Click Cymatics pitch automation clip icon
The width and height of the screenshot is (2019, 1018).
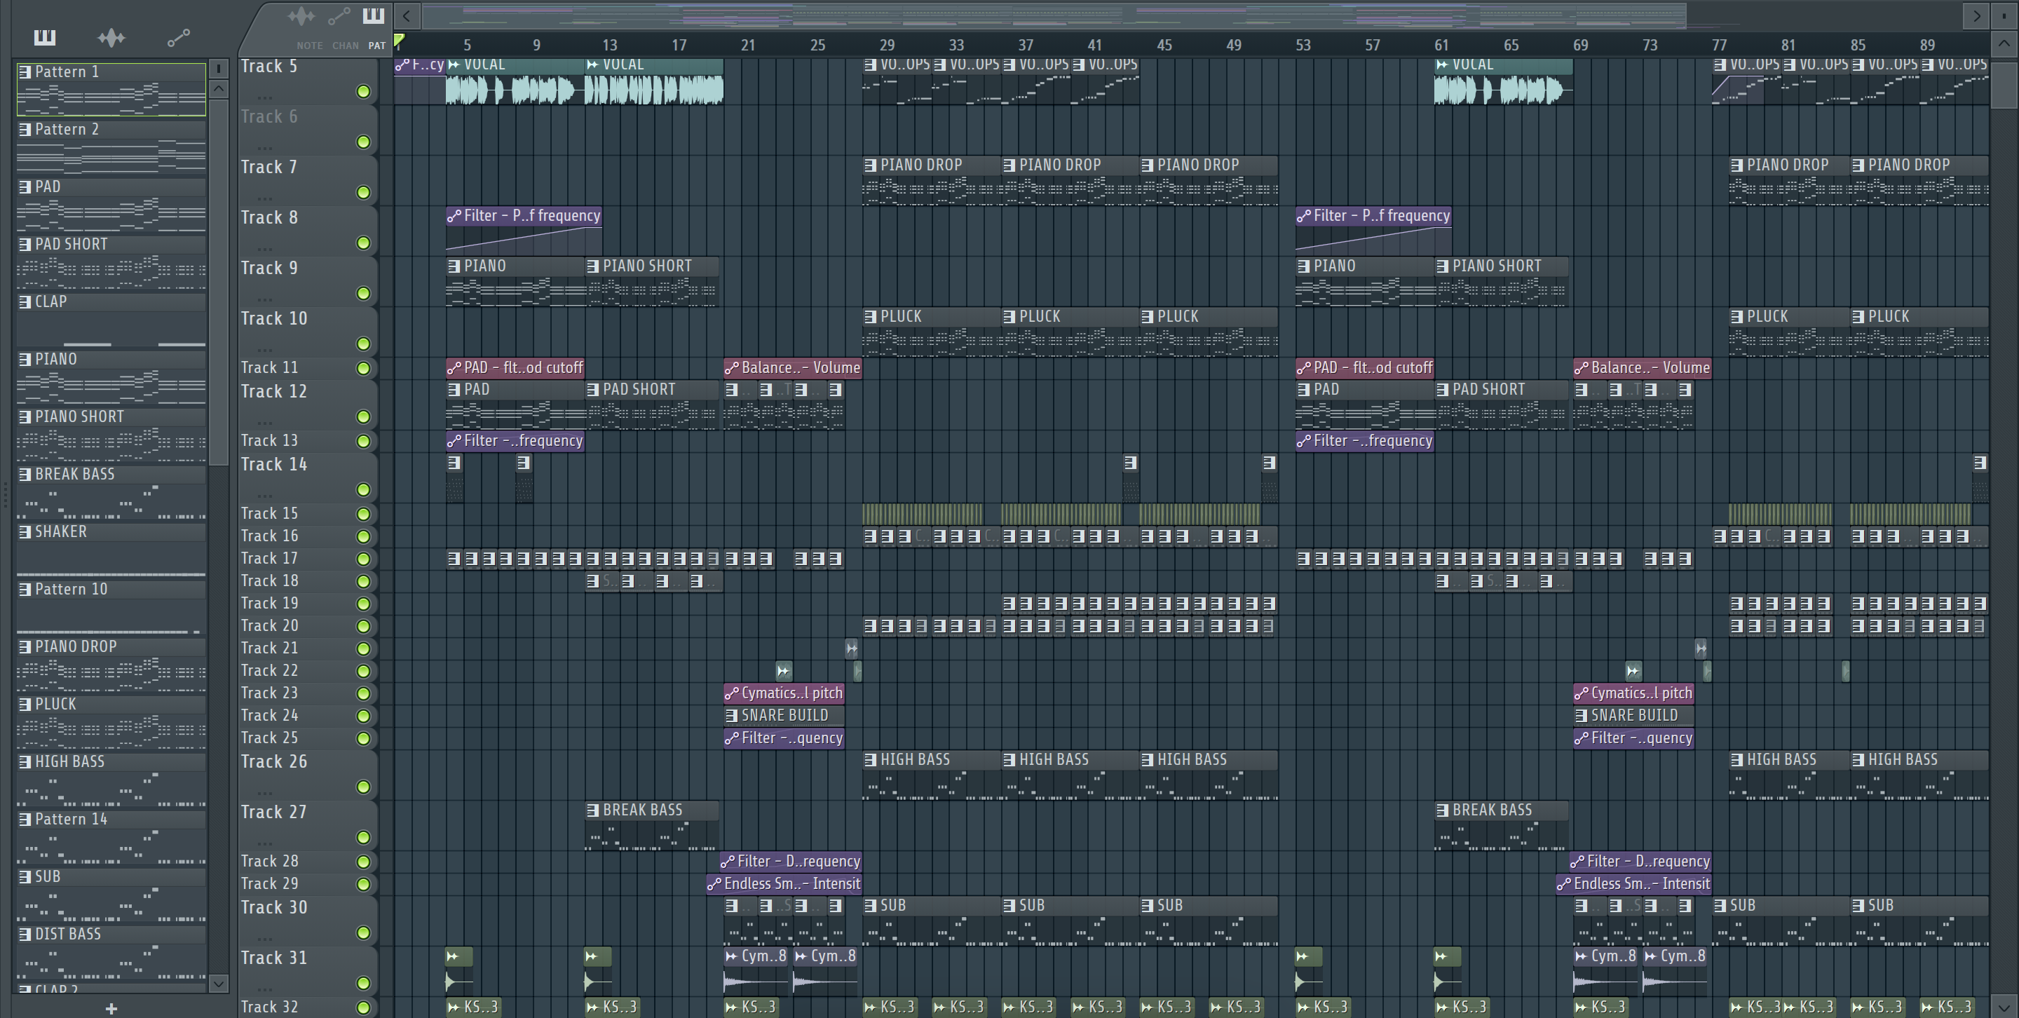coord(731,693)
